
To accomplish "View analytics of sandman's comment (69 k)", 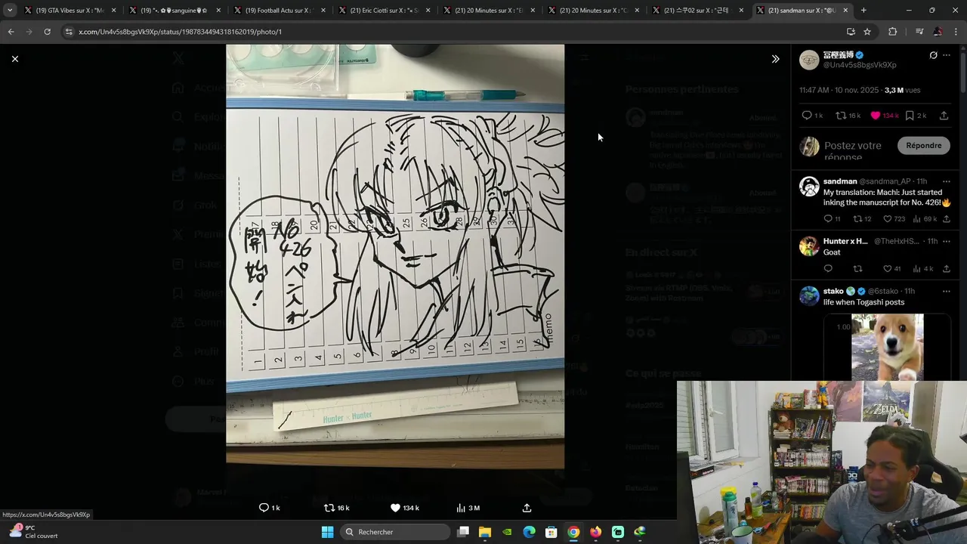I will tap(916, 219).
